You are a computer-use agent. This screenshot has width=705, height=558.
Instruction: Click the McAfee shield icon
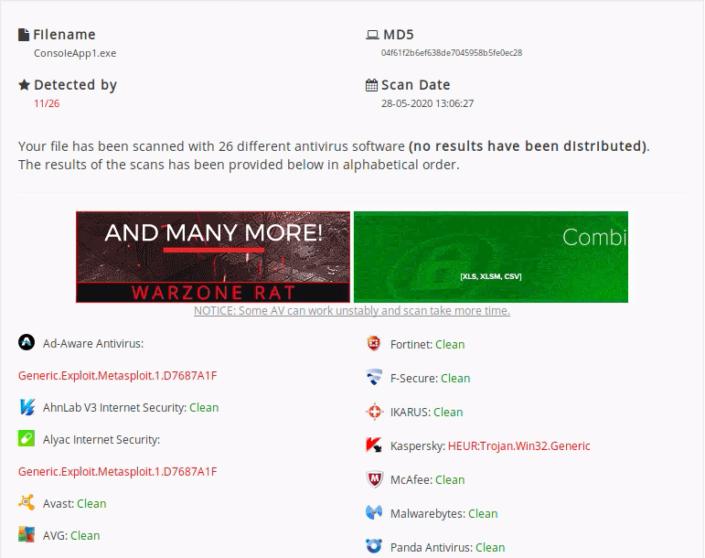375,479
